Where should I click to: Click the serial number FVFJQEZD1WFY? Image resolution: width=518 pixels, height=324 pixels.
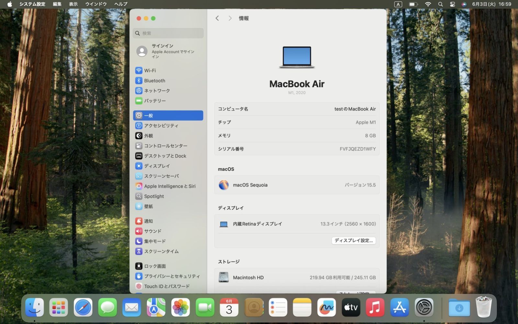pyautogui.click(x=357, y=149)
